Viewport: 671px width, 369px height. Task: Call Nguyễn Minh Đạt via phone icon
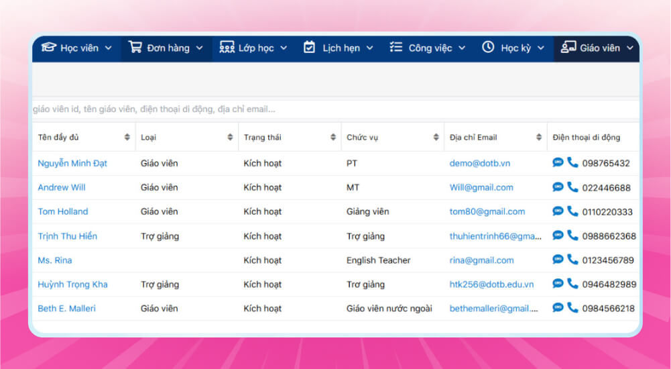[572, 162]
